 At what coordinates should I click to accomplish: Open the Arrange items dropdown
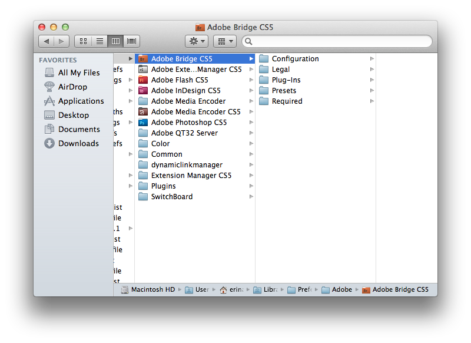point(225,41)
